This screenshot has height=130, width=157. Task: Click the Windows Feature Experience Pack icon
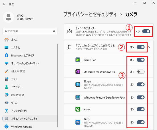pos(78,97)
